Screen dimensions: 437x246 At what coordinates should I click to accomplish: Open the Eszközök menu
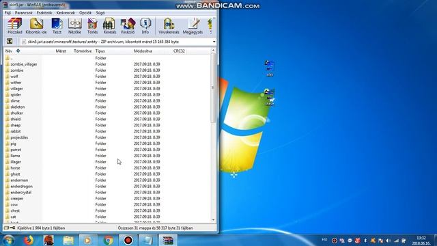click(x=44, y=13)
